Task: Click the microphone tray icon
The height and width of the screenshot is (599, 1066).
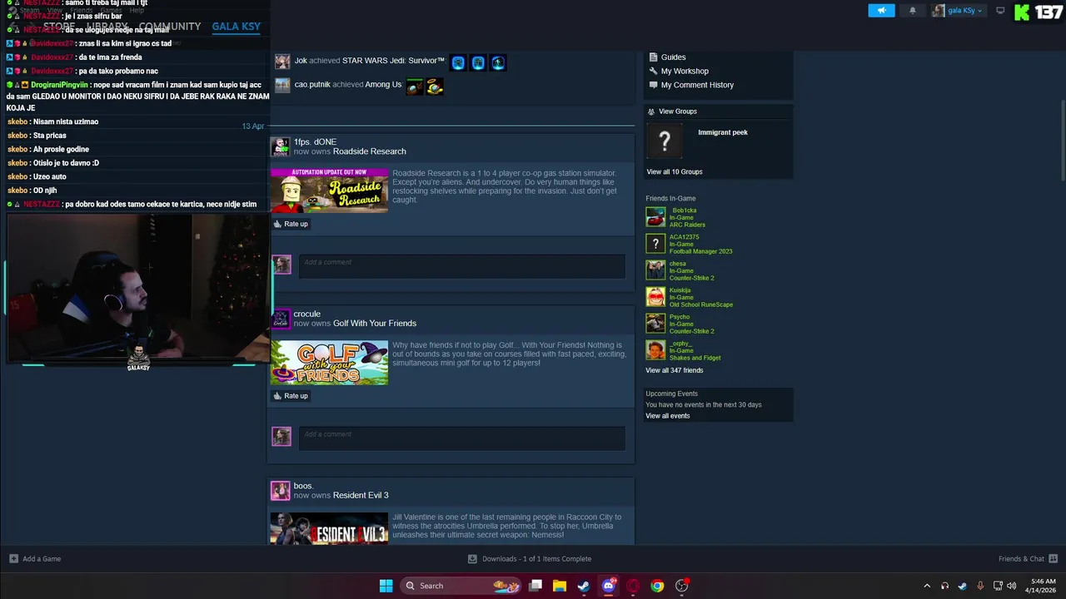Action: click(979, 586)
